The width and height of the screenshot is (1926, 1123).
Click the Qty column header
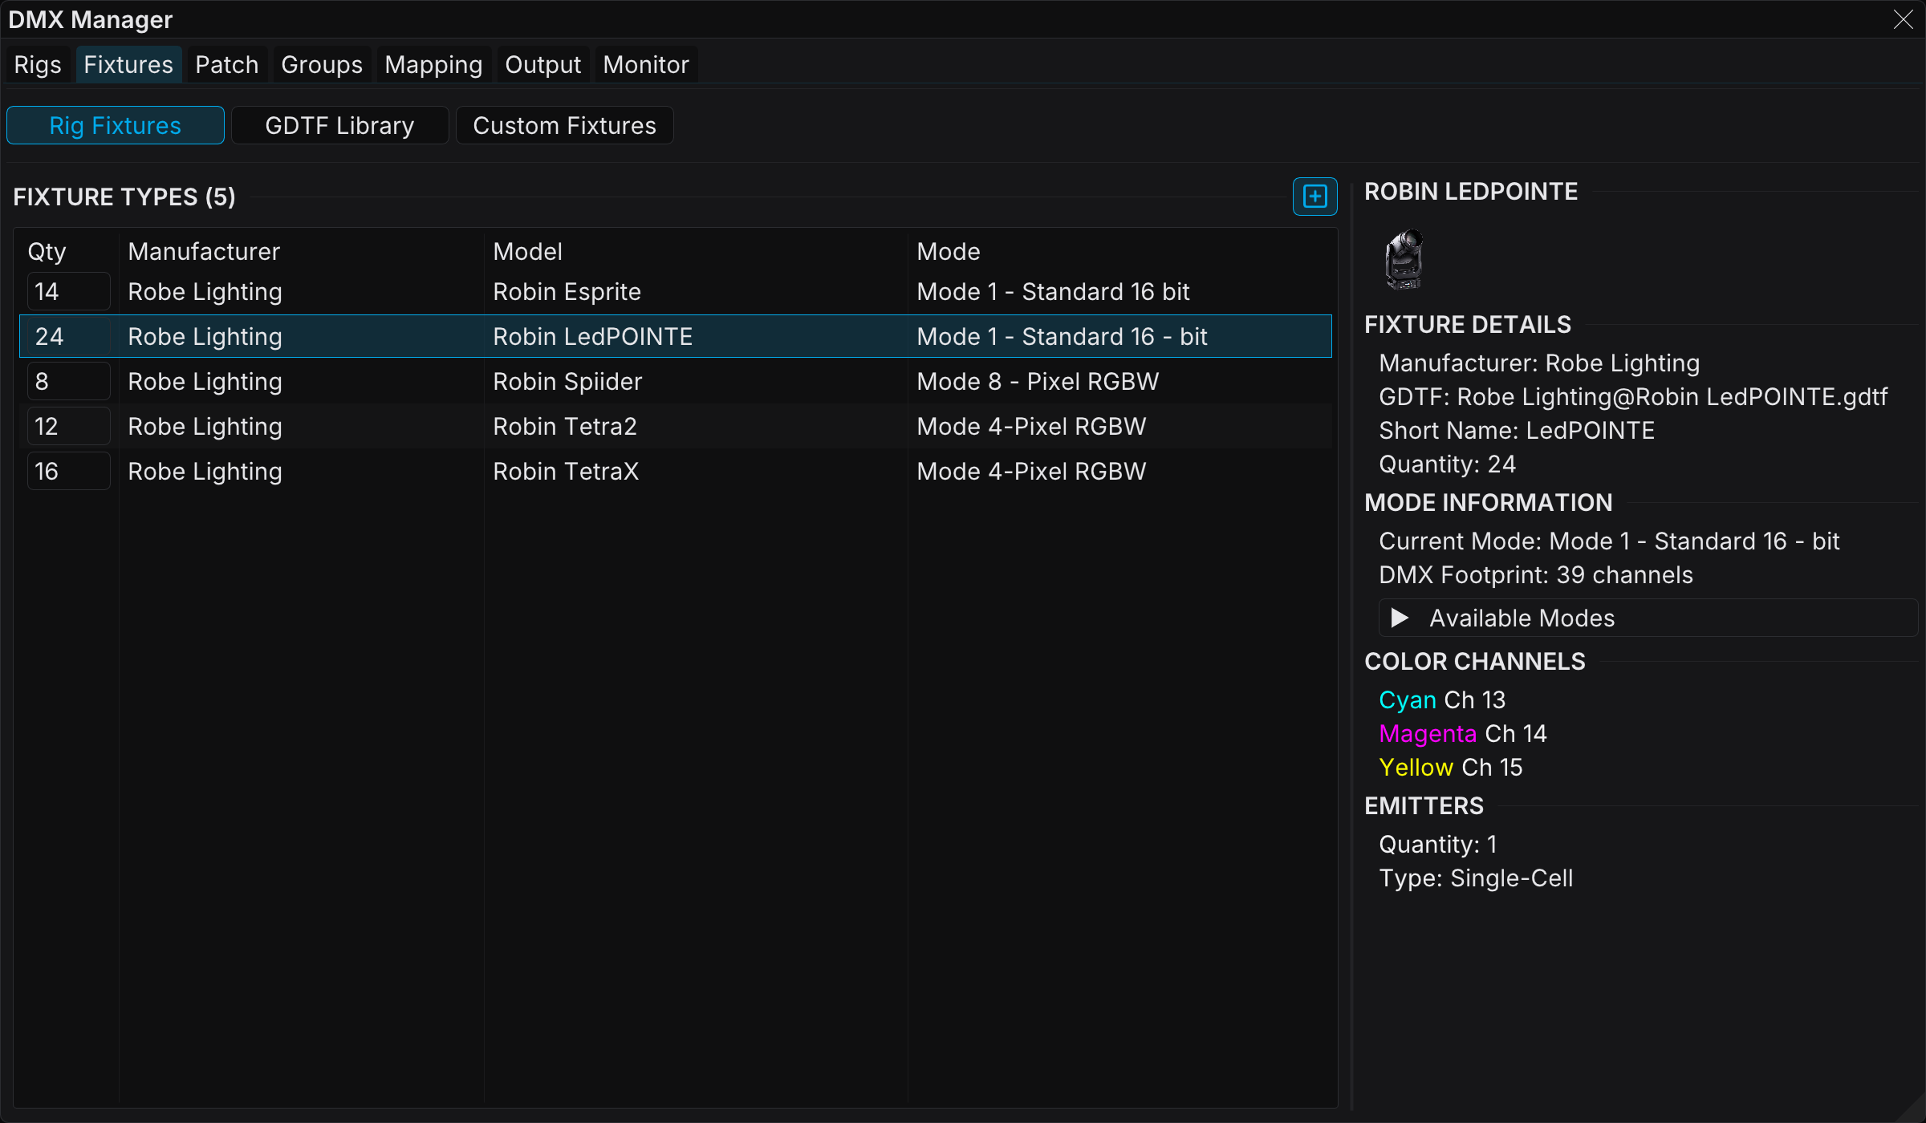pyautogui.click(x=47, y=251)
